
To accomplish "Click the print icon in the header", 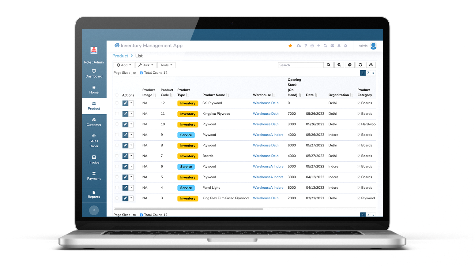I will [x=312, y=46].
